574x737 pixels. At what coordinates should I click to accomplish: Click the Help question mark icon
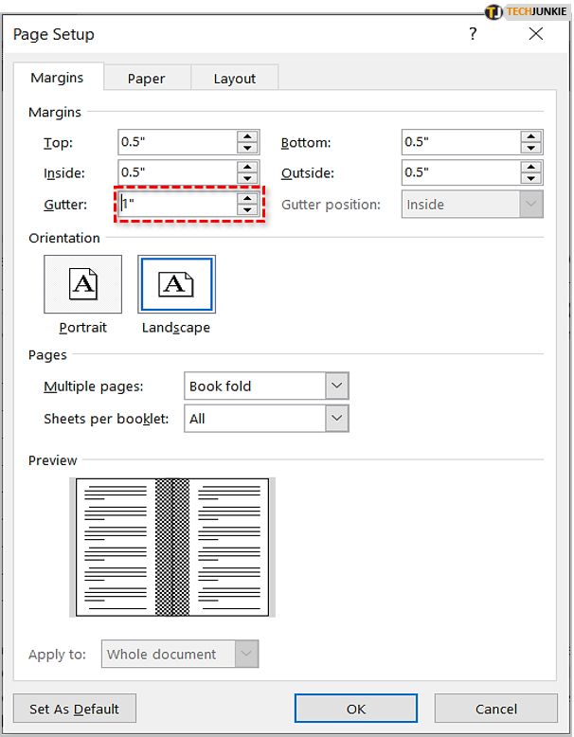point(473,34)
